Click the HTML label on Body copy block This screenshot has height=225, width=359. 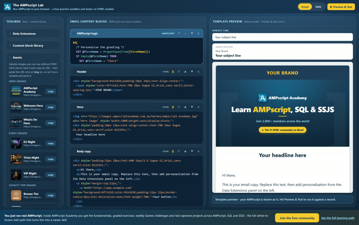pyautogui.click(x=166, y=152)
